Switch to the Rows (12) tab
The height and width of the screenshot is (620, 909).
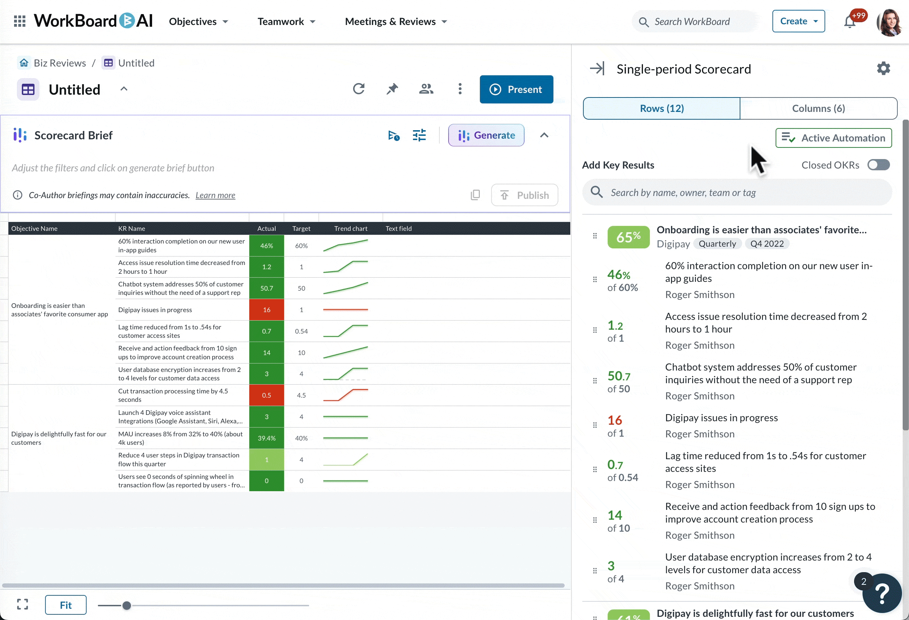tap(662, 108)
